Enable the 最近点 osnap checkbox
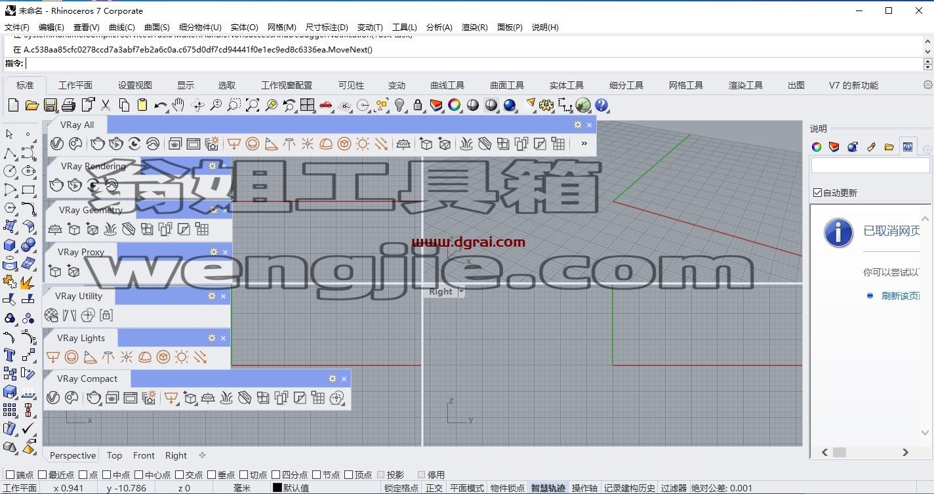934x494 pixels. coord(43,474)
